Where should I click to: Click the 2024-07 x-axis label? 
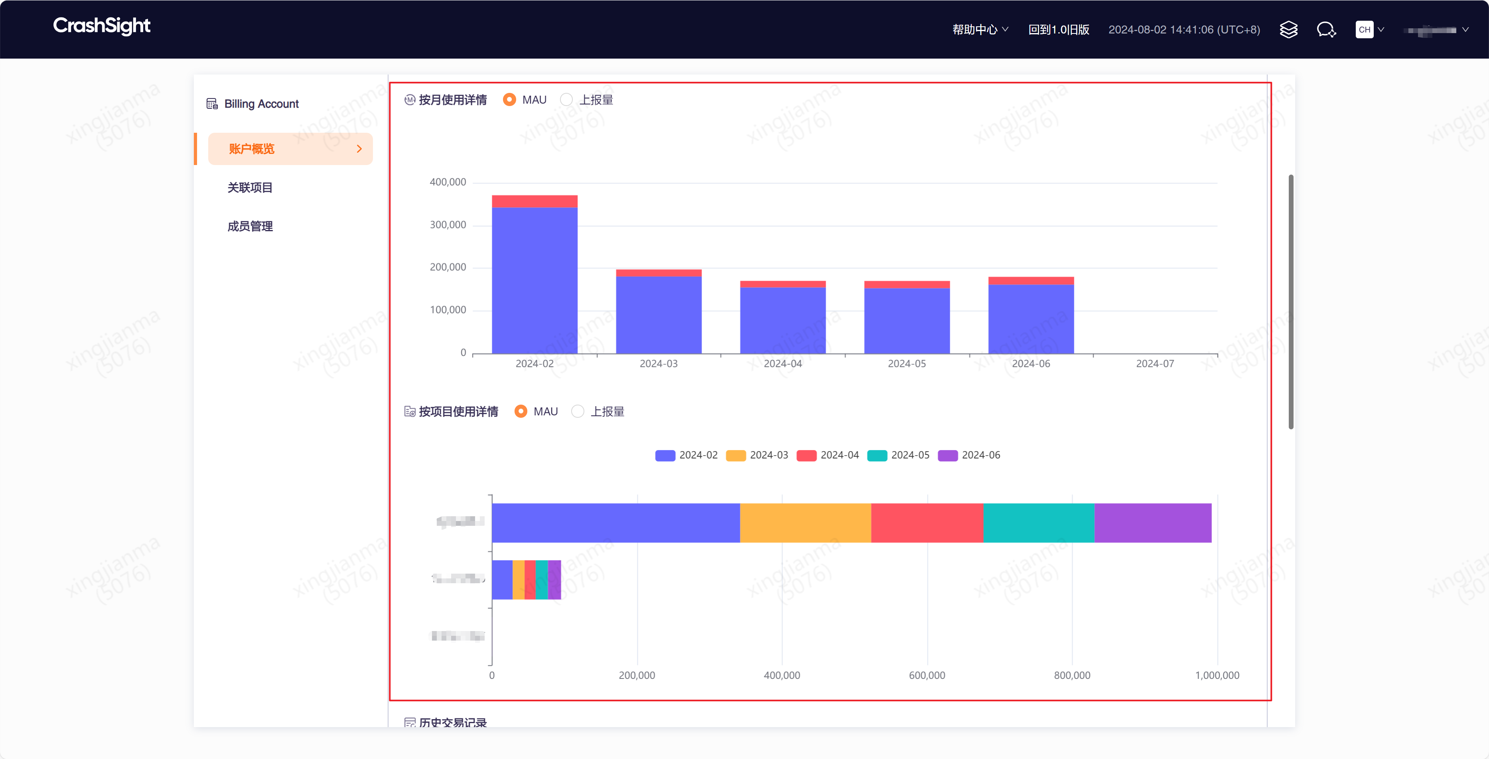1155,364
